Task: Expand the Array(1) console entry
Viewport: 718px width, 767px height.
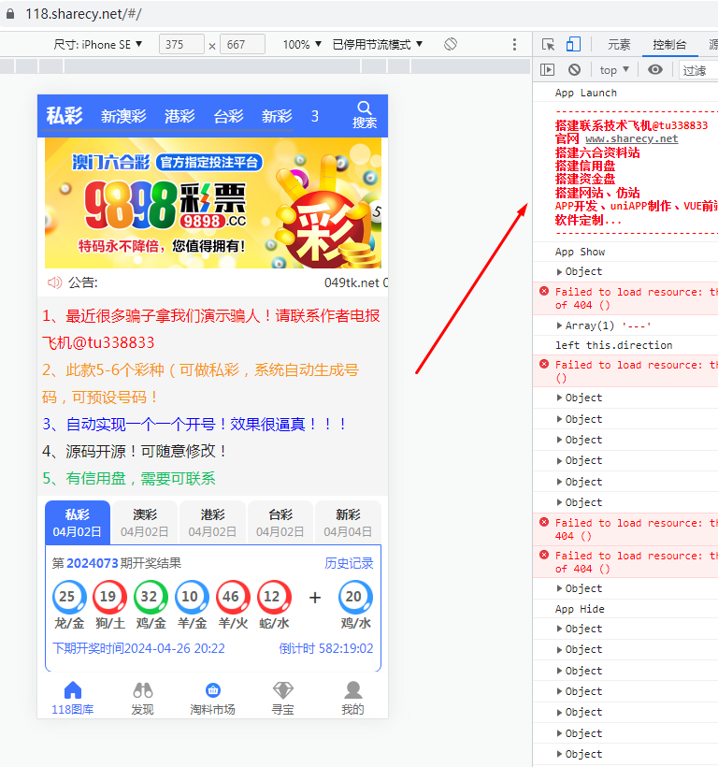Action: (x=559, y=326)
